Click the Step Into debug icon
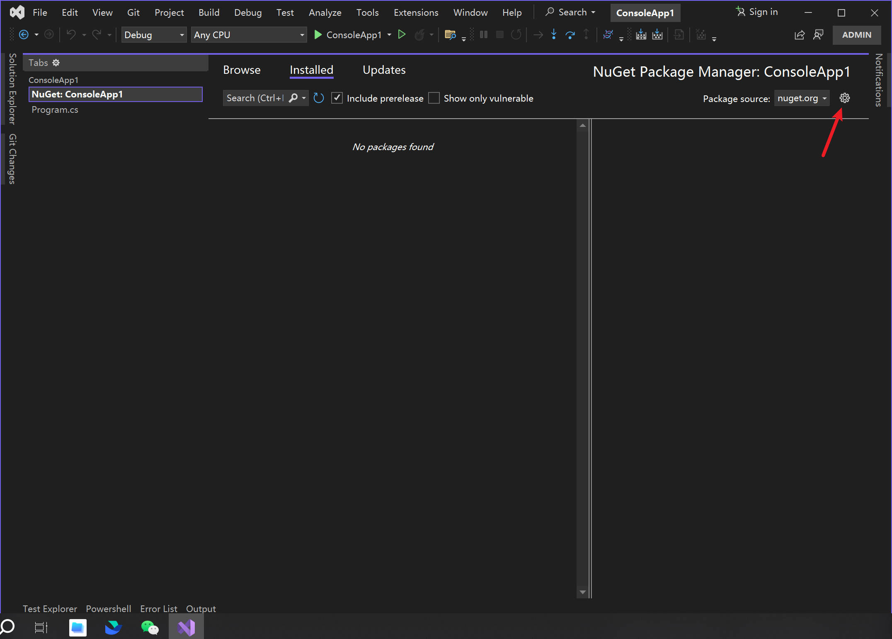 tap(554, 35)
